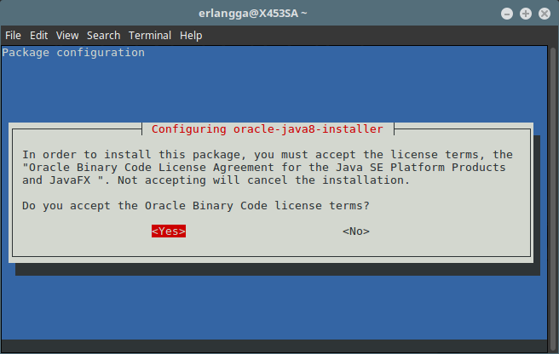559x354 pixels.
Task: Decline license with the <No> button
Action: coord(356,231)
